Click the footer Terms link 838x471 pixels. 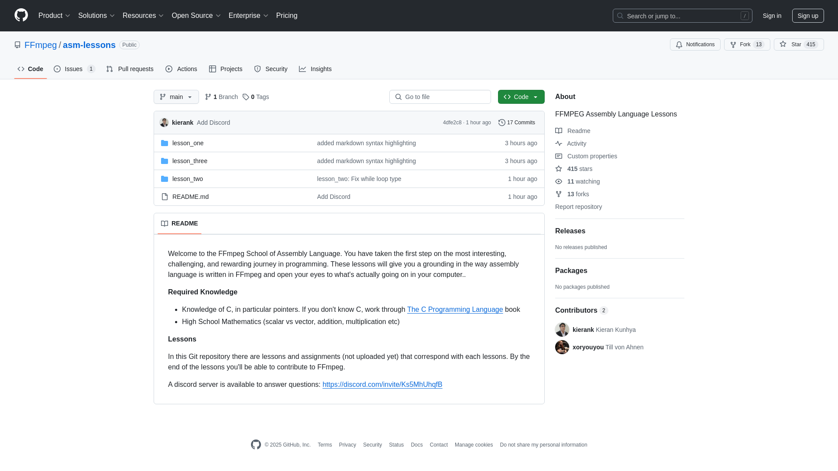[325, 445]
